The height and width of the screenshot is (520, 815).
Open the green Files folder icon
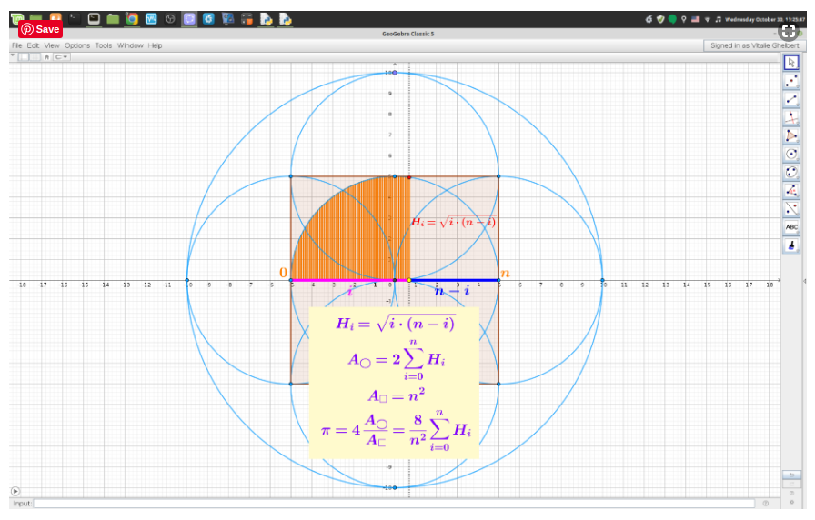click(x=113, y=19)
